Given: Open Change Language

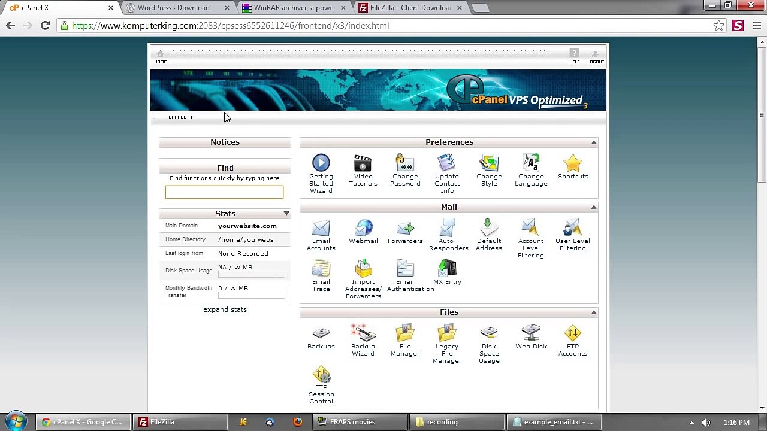Looking at the screenshot, I should coord(531,171).
